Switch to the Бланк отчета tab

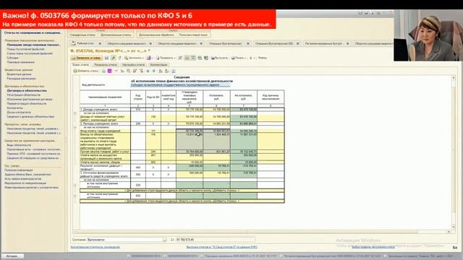(80, 64)
